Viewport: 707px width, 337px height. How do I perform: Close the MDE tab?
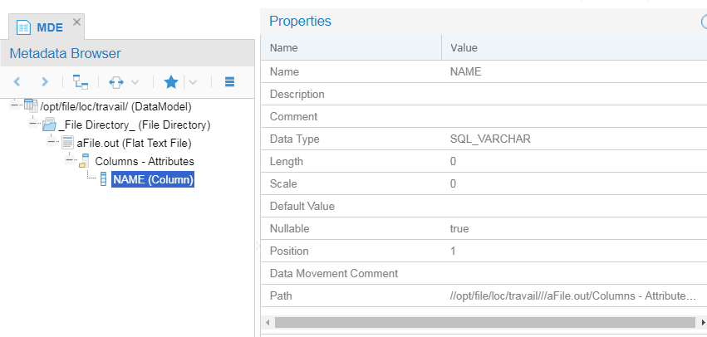(77, 22)
